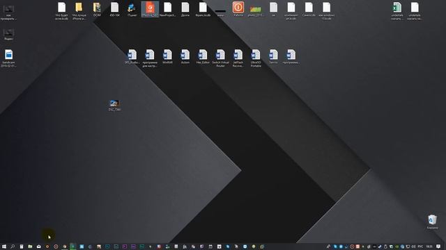Image resolution: width=446 pixels, height=250 pixels.
Task: Select the bandicam video file icon
Action: [x=8, y=58]
